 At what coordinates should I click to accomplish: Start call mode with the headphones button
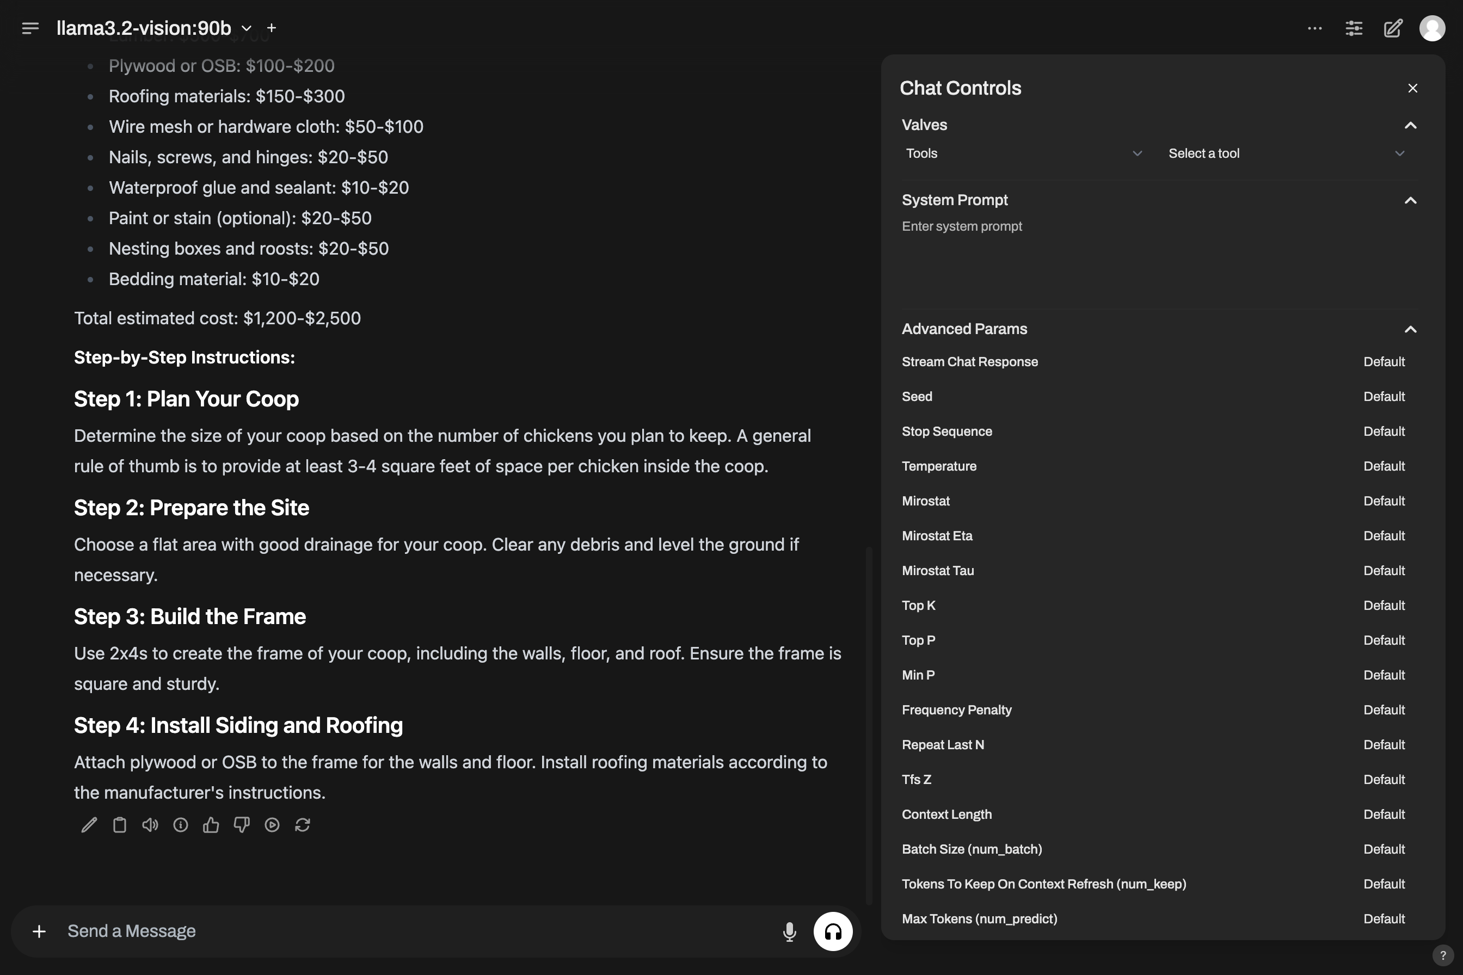[832, 931]
